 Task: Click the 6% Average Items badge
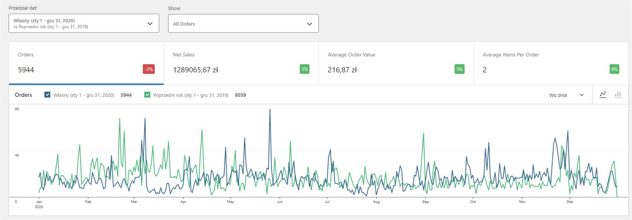coord(614,69)
